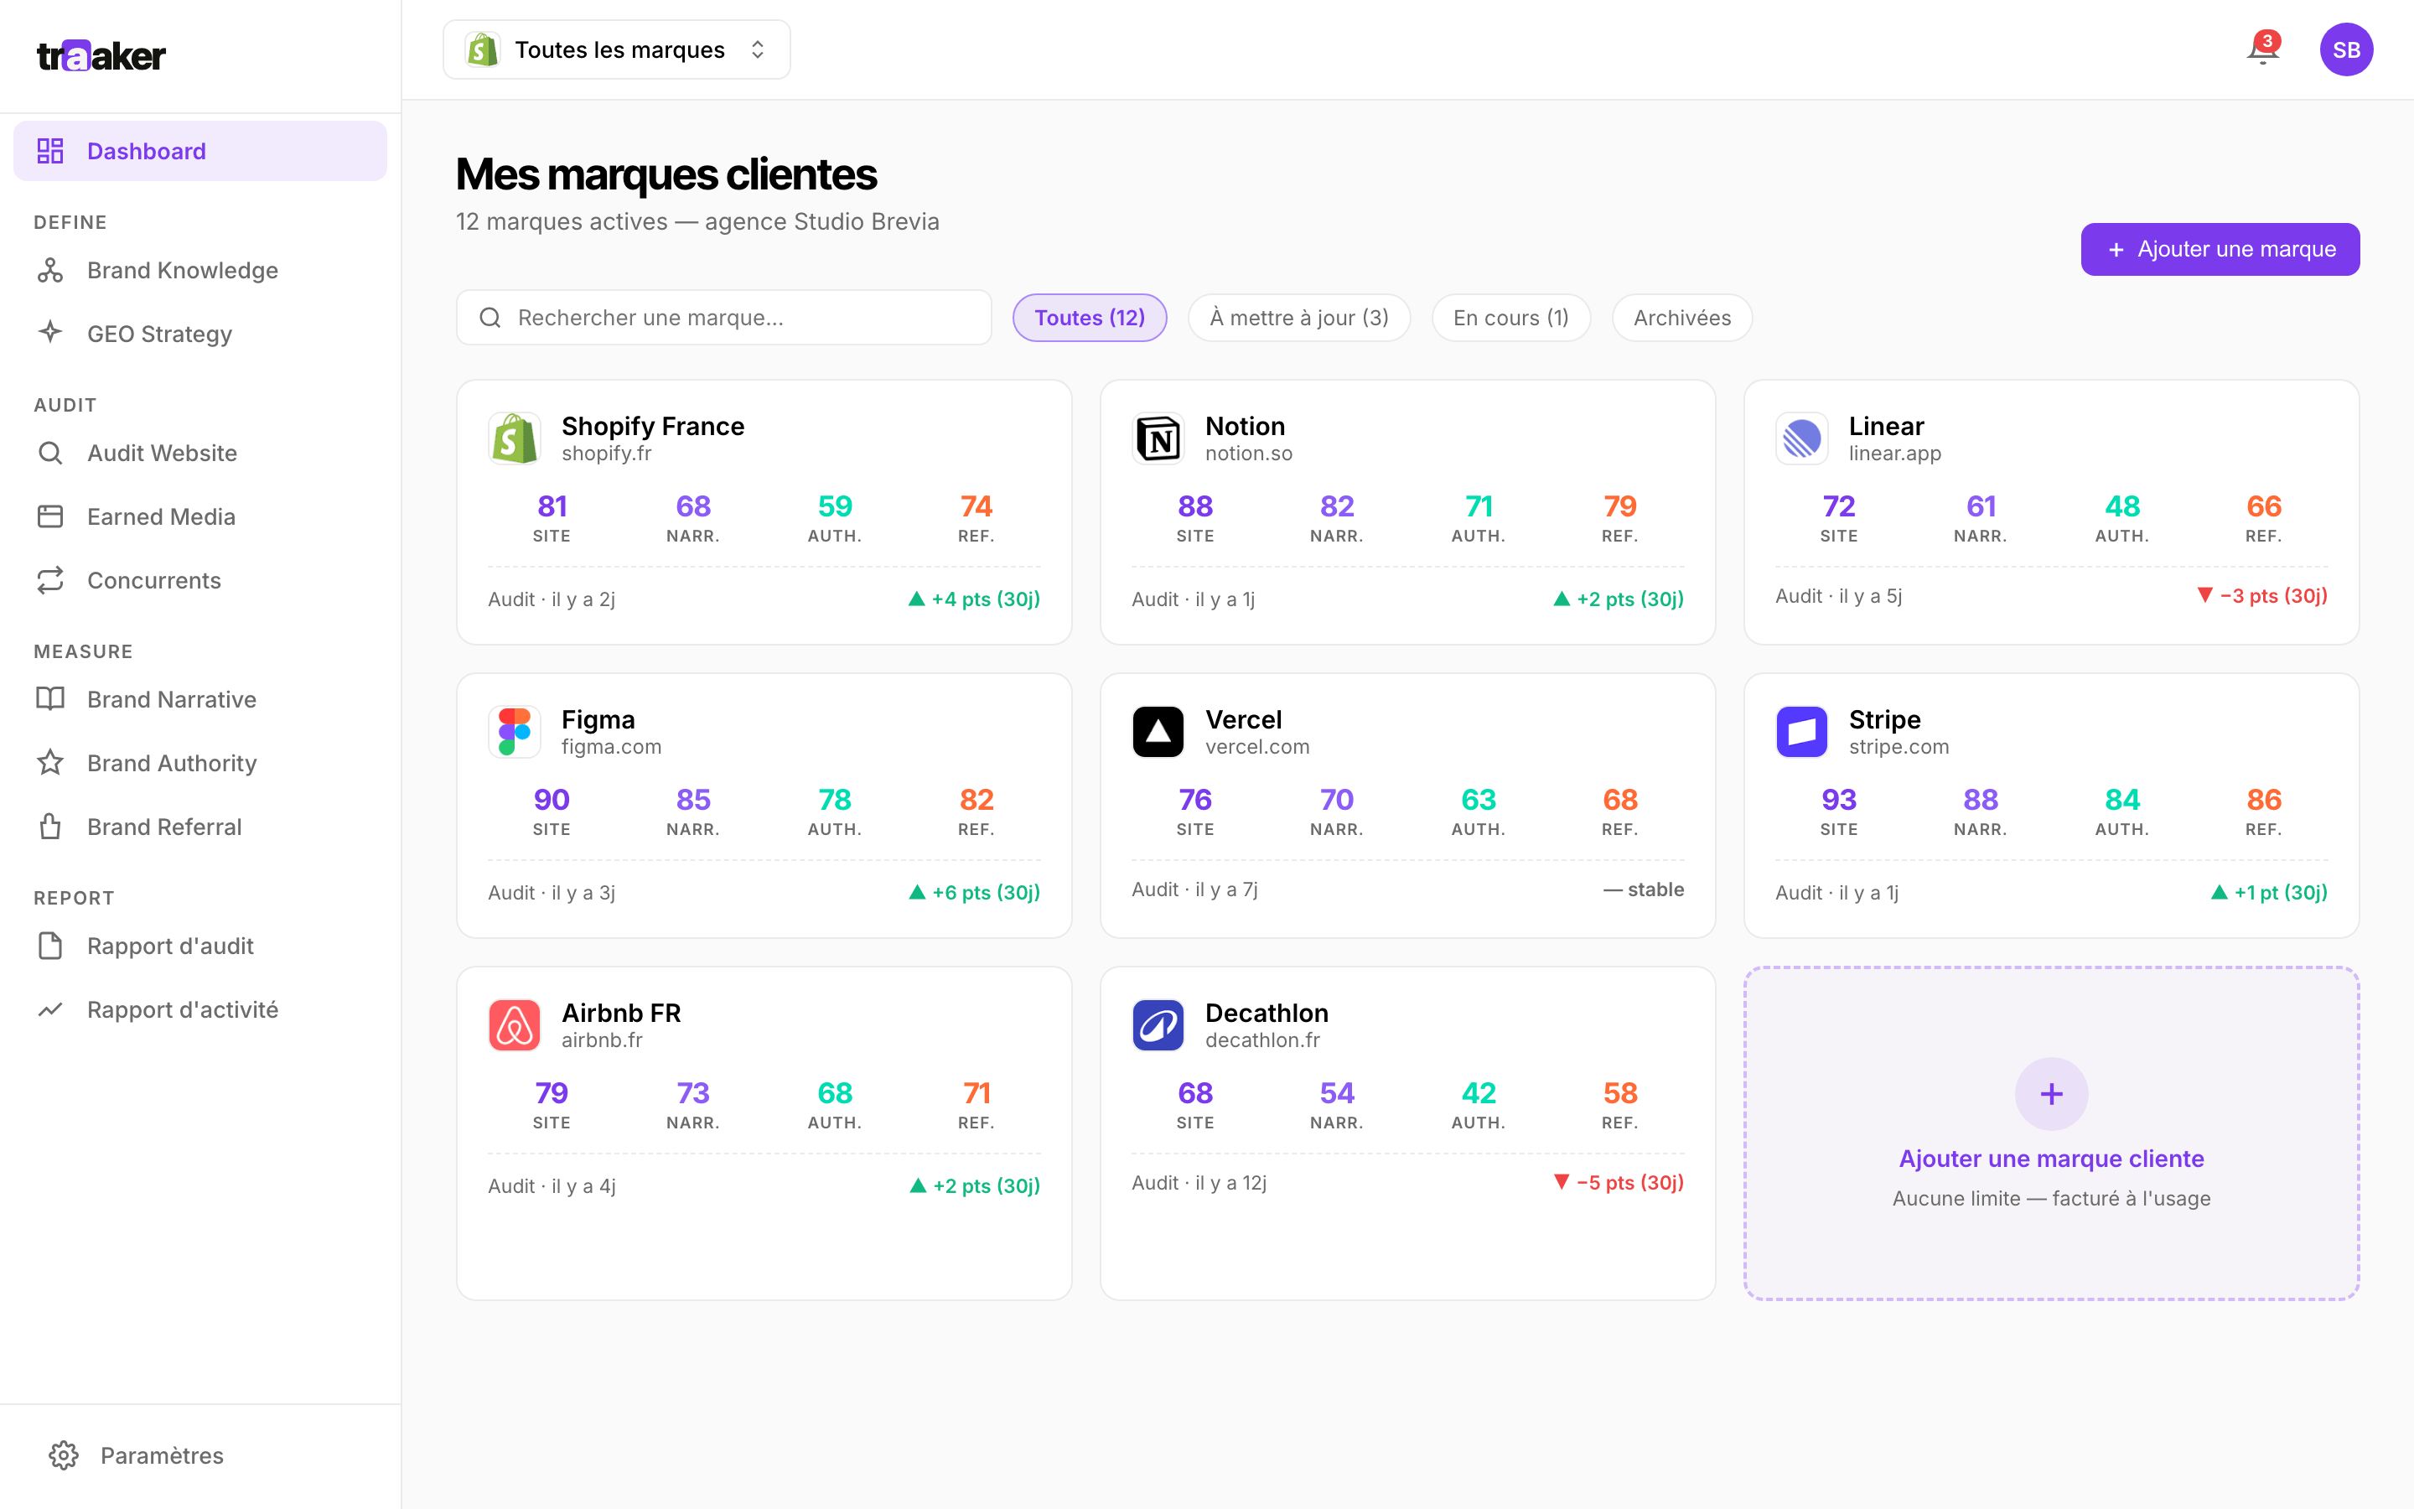Open notifications bell
Screen dimensions: 2414x1509
(2262, 49)
